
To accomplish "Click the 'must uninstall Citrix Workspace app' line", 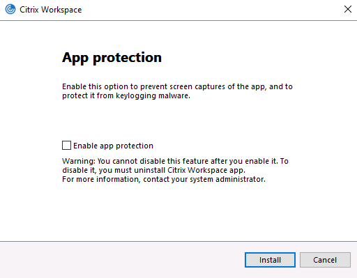I will coord(154,170).
